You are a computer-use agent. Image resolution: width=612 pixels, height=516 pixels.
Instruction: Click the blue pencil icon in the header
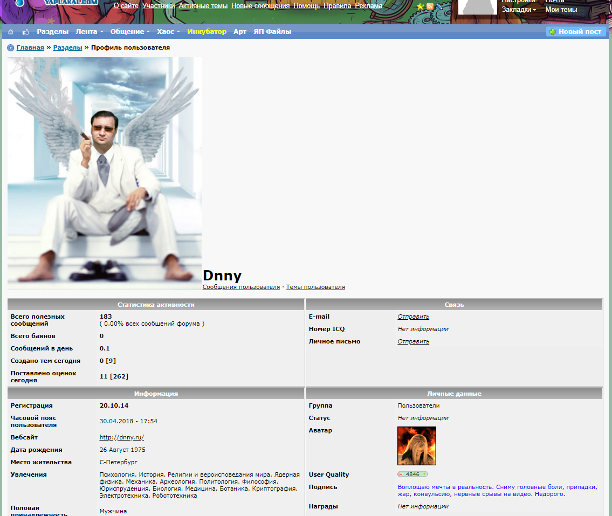pyautogui.click(x=440, y=6)
